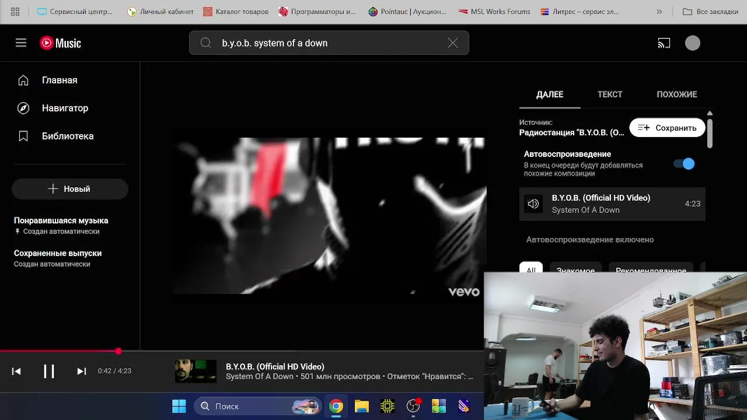
Task: Clear the search query with X
Action: tap(453, 43)
